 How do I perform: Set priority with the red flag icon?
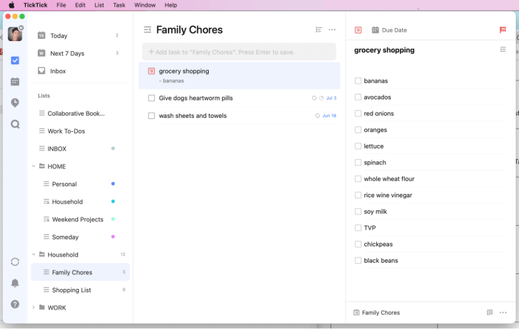pos(503,30)
